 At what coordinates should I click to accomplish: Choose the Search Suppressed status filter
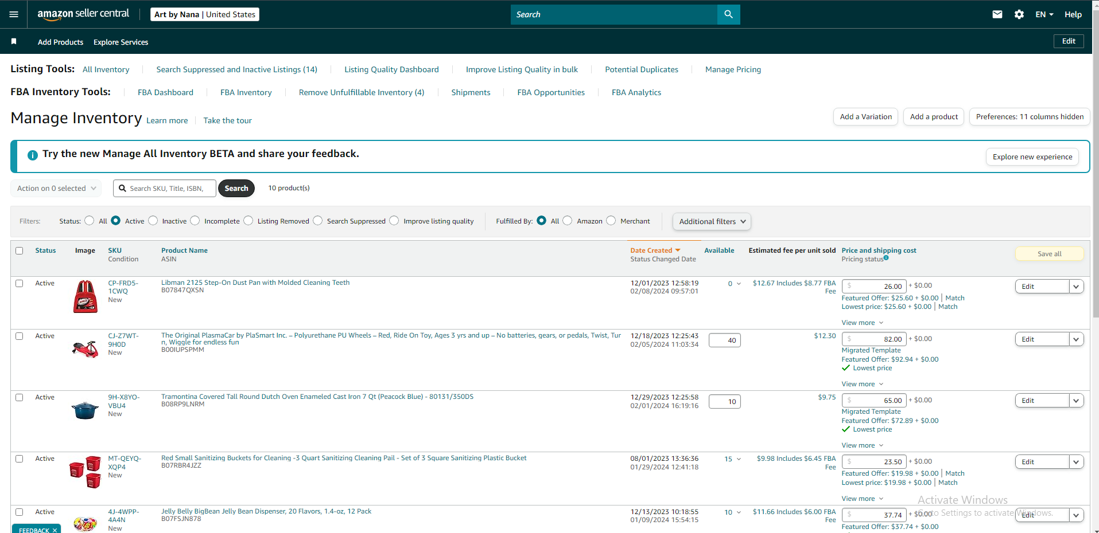click(318, 221)
